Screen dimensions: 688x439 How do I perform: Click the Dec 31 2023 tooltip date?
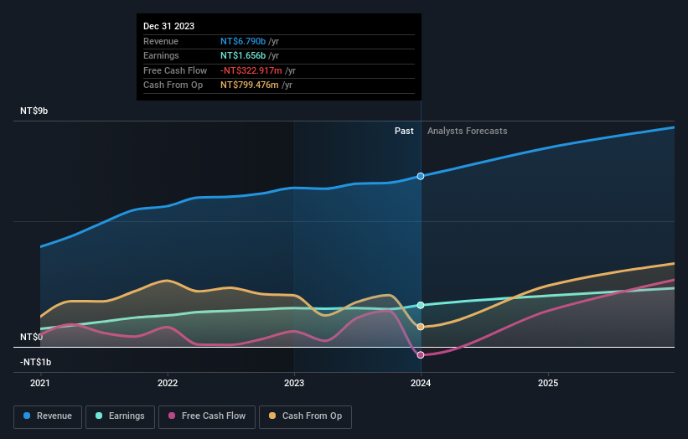[x=169, y=26]
